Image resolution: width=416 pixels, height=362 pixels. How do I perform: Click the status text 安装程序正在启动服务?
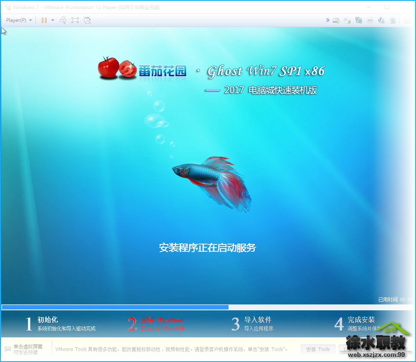pos(208,248)
